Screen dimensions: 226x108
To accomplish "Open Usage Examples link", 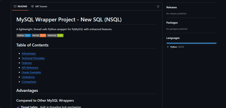I will [31, 72].
